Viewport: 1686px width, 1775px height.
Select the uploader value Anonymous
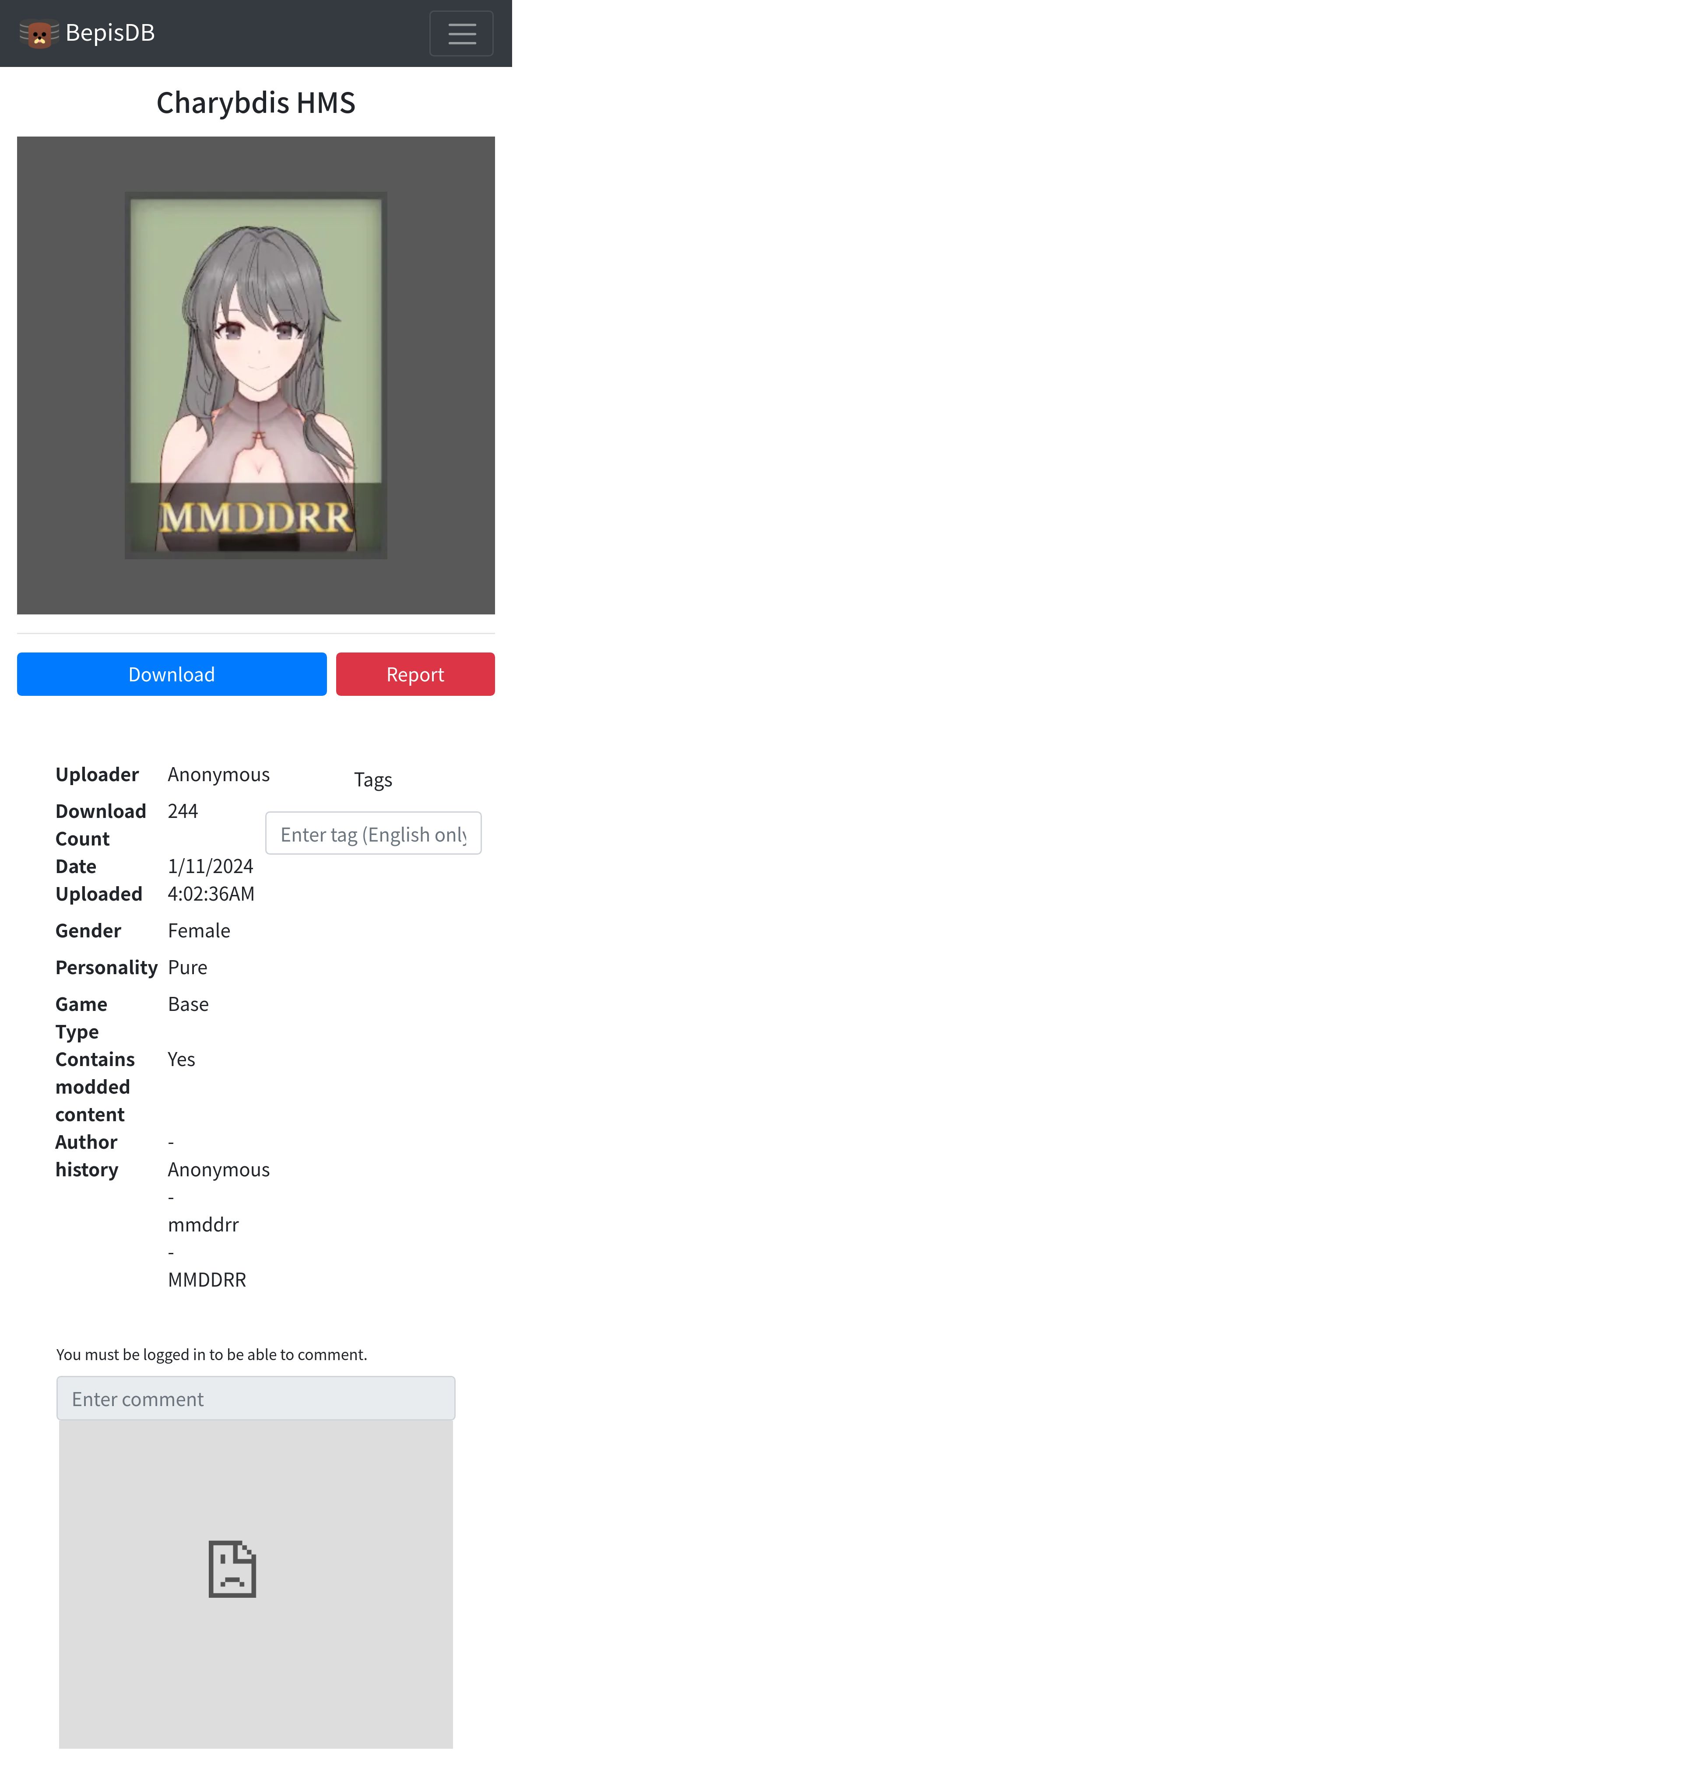[x=218, y=775]
